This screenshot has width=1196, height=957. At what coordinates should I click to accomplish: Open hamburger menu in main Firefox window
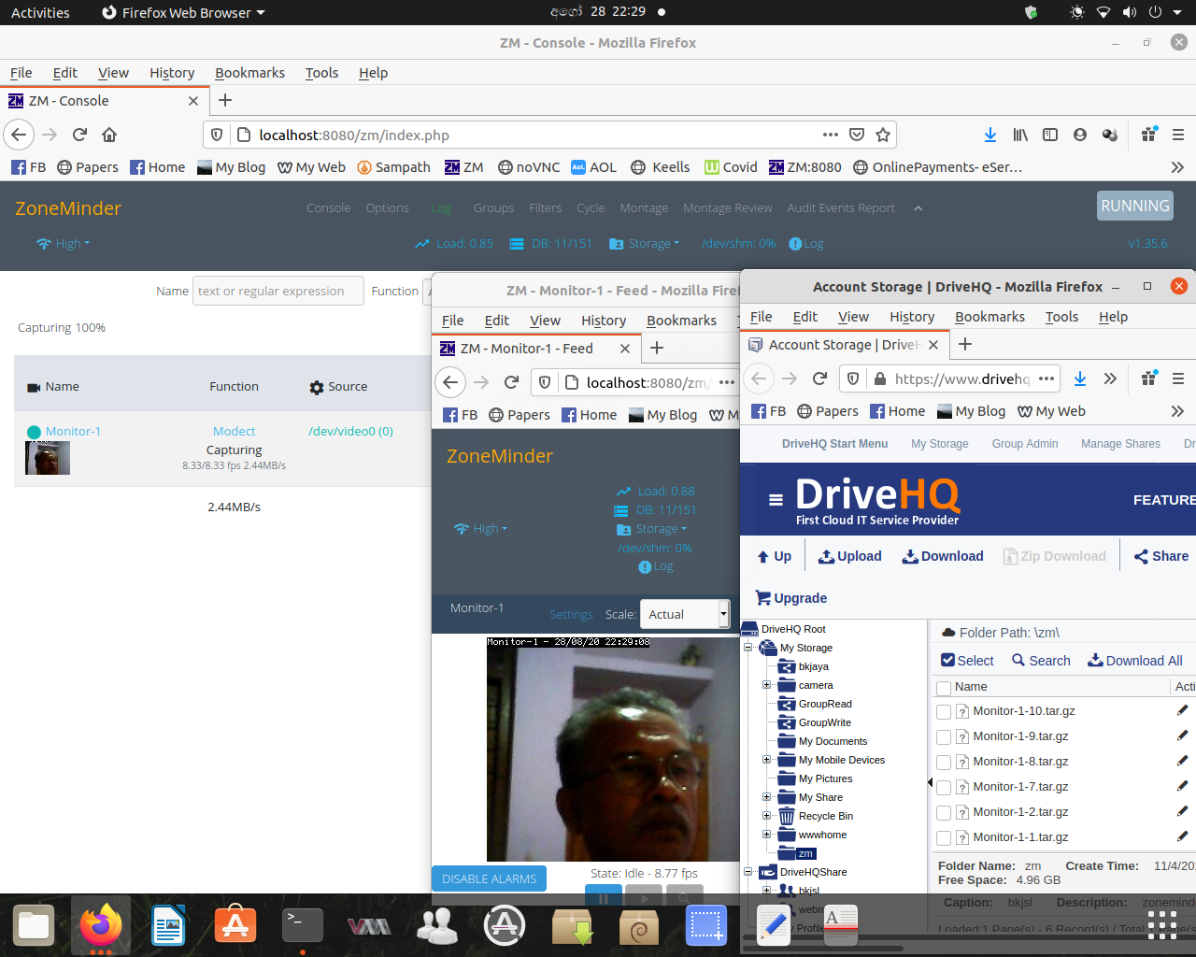[1178, 135]
